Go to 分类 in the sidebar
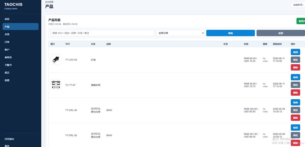The width and height of the screenshot is (305, 147). coord(21,34)
